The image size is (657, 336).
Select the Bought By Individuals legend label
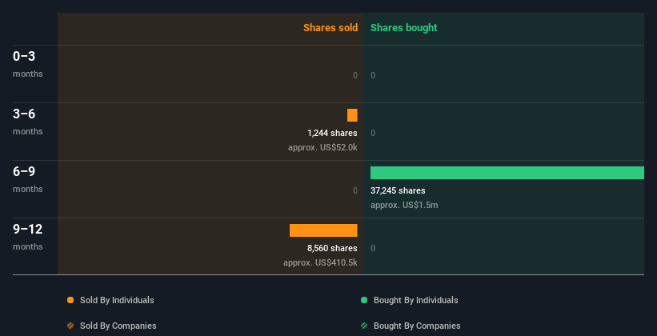pos(415,300)
